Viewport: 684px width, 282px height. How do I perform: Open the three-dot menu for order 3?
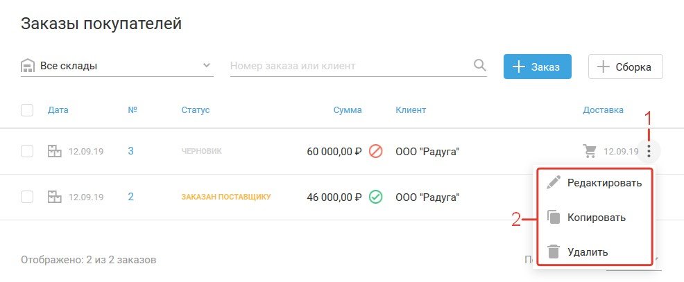point(649,151)
